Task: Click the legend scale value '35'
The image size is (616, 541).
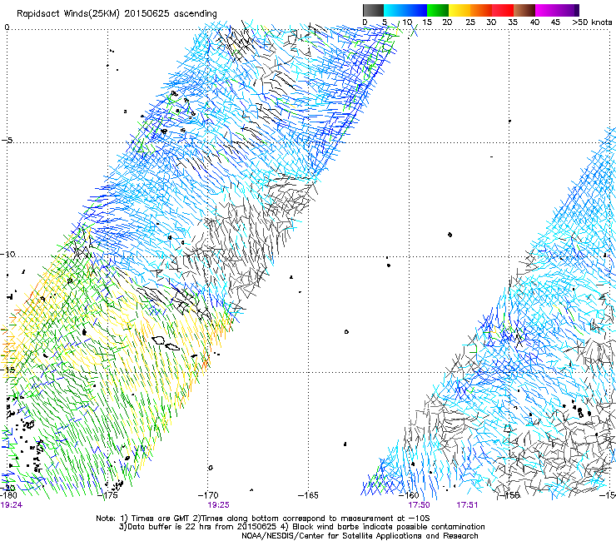Action: point(513,22)
